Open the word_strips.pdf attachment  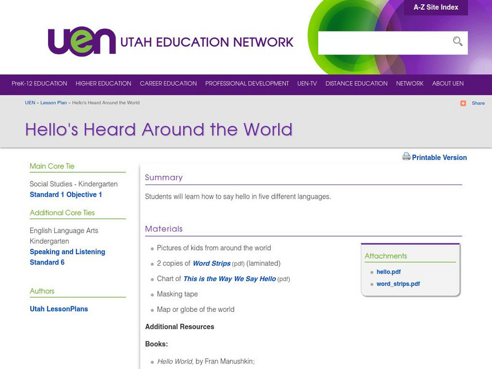(x=399, y=284)
